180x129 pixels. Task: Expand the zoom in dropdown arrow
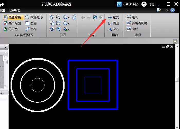[x=68, y=17]
